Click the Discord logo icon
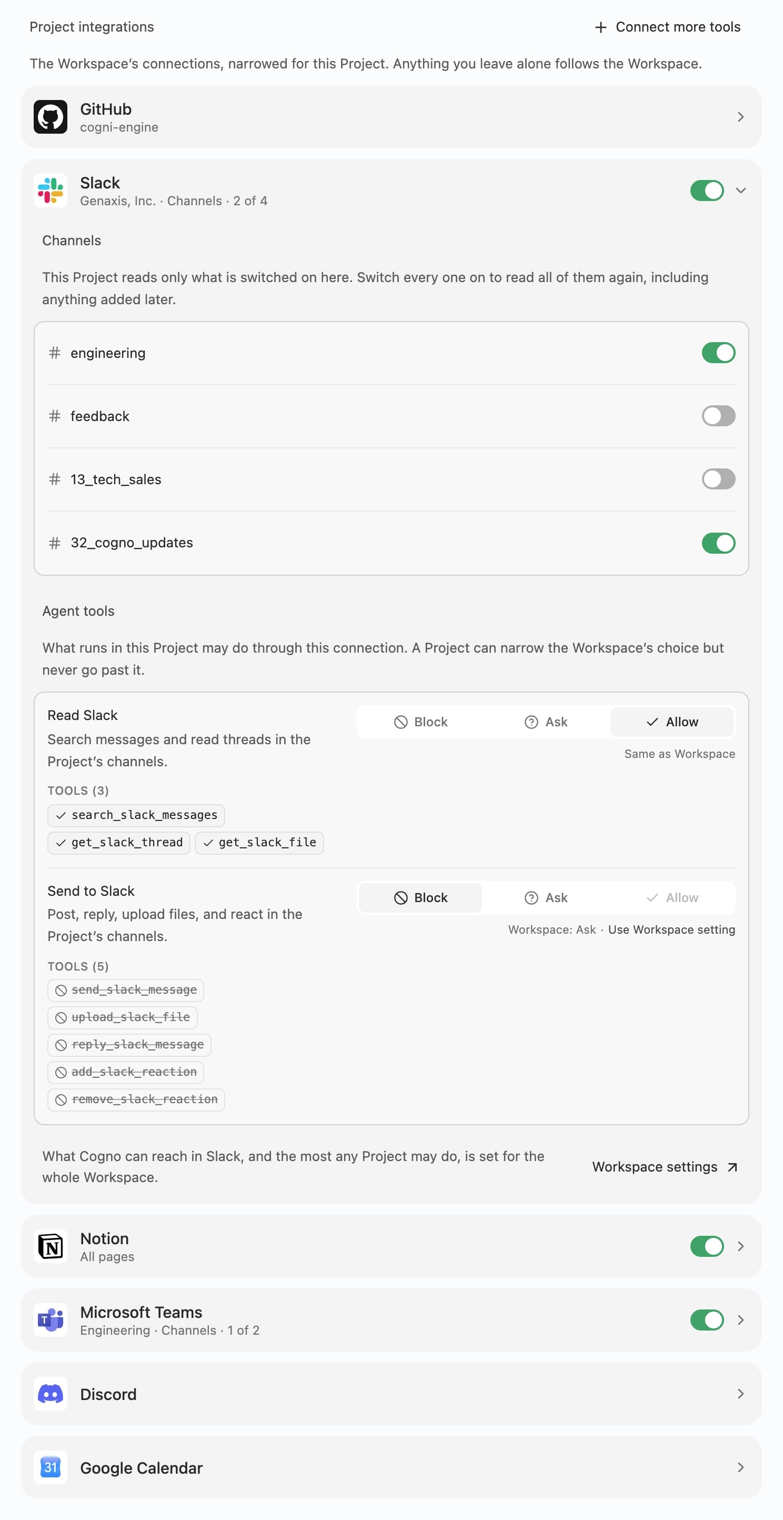Image resolution: width=783 pixels, height=1520 pixels. coord(50,1394)
